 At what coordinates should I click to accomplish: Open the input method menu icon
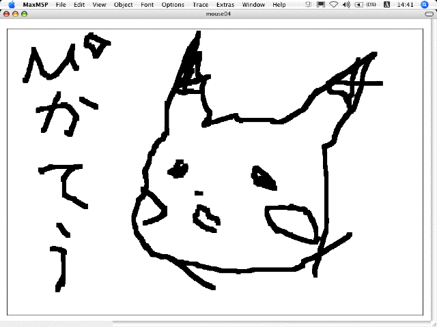pyautogui.click(x=387, y=5)
